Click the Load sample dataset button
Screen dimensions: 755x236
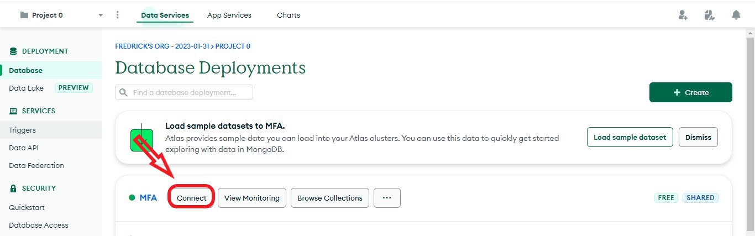(630, 137)
